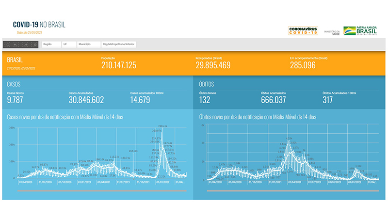The width and height of the screenshot is (388, 218).
Task: Click the Casos section header
Action: [14, 84]
